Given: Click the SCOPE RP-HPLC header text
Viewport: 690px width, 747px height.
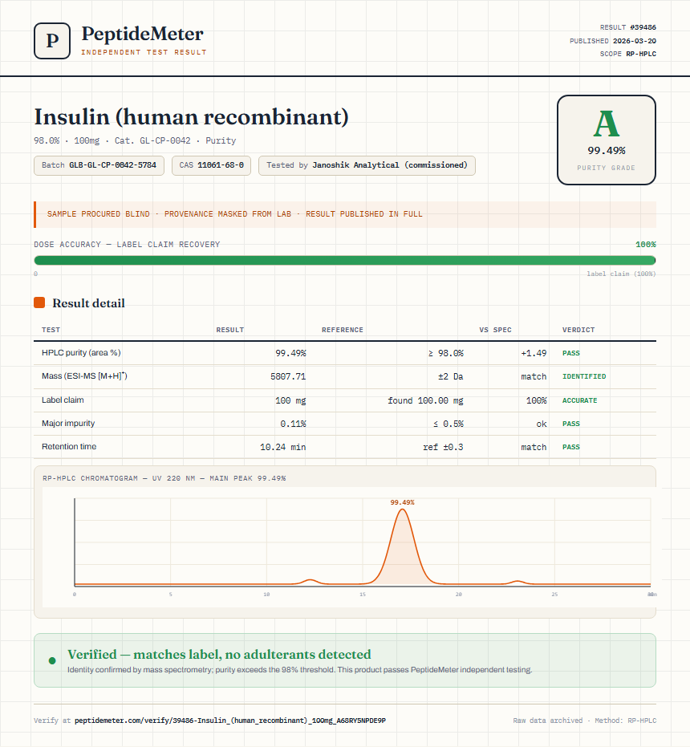Looking at the screenshot, I should [x=628, y=54].
